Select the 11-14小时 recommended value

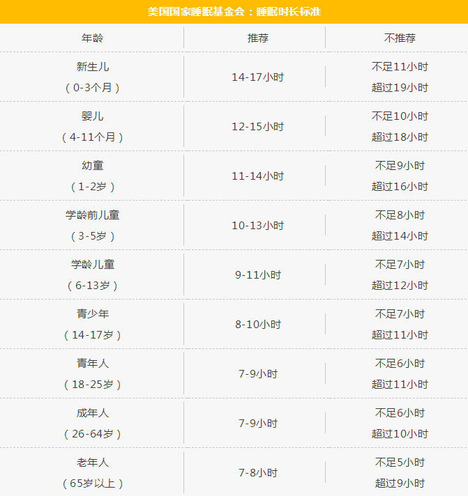258,176
